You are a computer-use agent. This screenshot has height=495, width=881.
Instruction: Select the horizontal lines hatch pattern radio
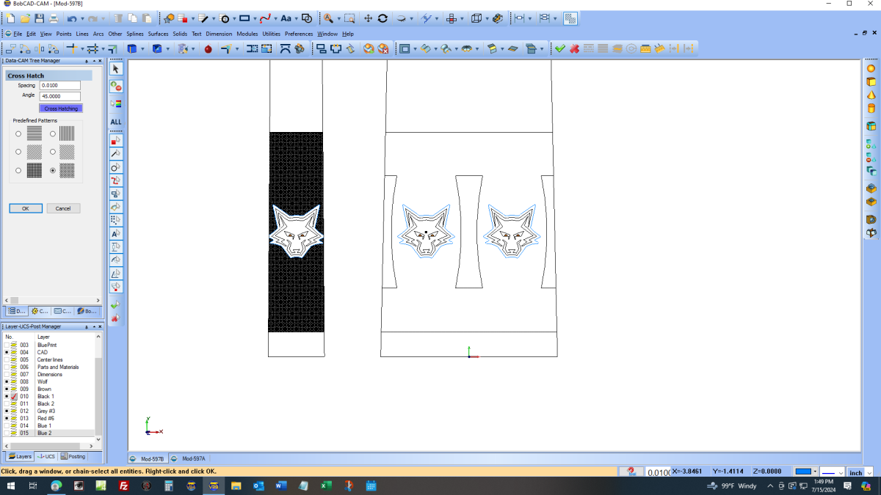pyautogui.click(x=18, y=133)
